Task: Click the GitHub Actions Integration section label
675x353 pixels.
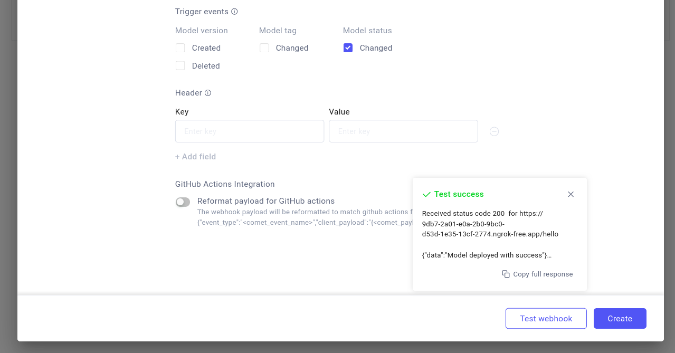Action: 224,184
